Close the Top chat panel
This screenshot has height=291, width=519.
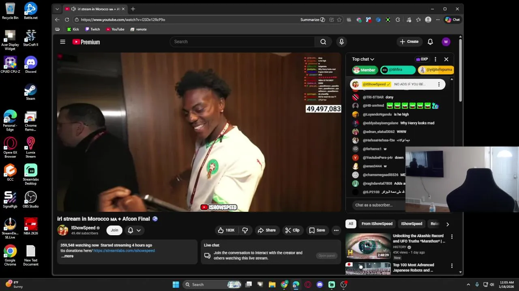446,59
